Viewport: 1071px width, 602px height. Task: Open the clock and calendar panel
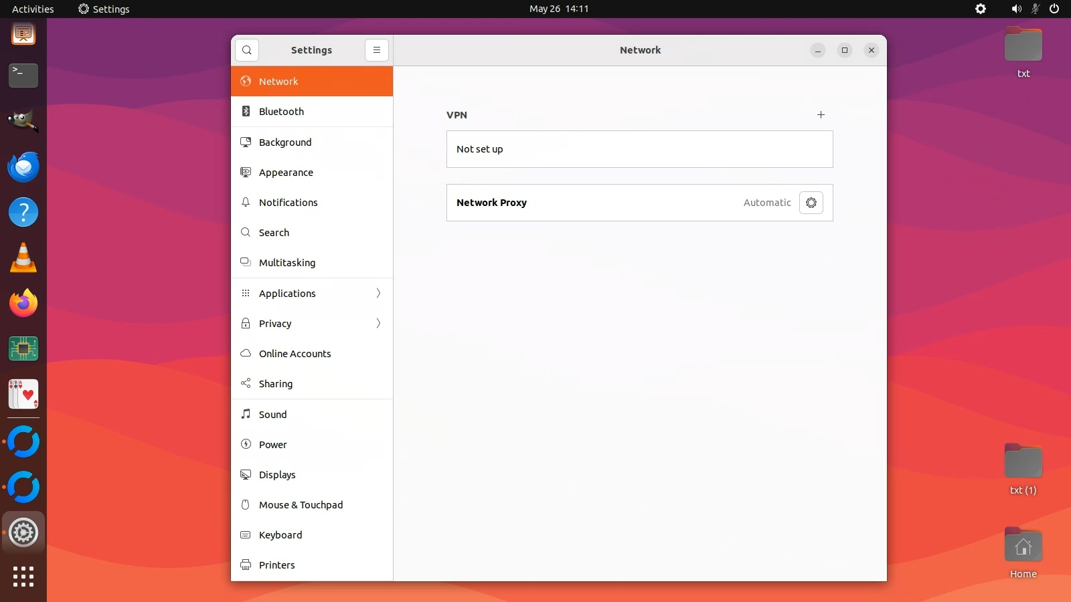pyautogui.click(x=559, y=9)
